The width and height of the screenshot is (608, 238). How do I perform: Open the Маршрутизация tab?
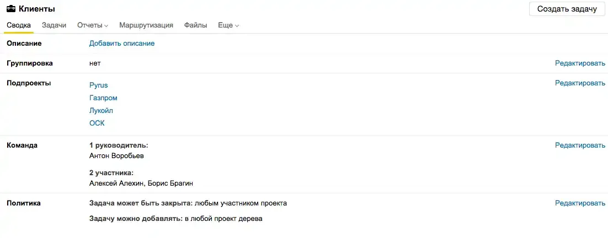146,25
